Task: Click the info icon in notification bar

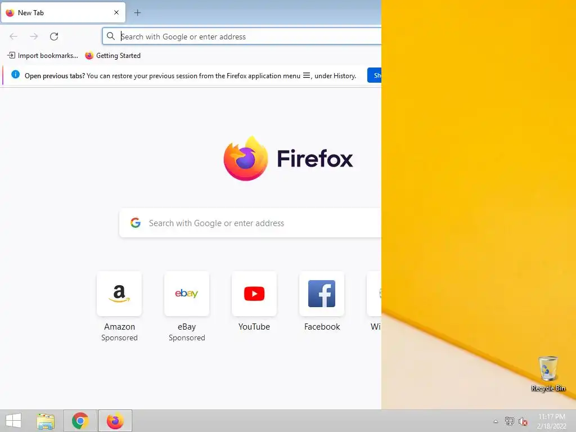Action: 15,75
